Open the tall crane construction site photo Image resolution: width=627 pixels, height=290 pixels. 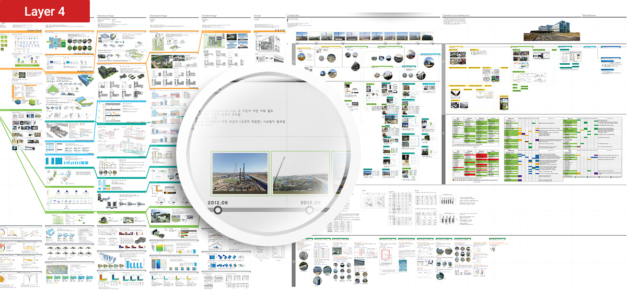(x=300, y=173)
